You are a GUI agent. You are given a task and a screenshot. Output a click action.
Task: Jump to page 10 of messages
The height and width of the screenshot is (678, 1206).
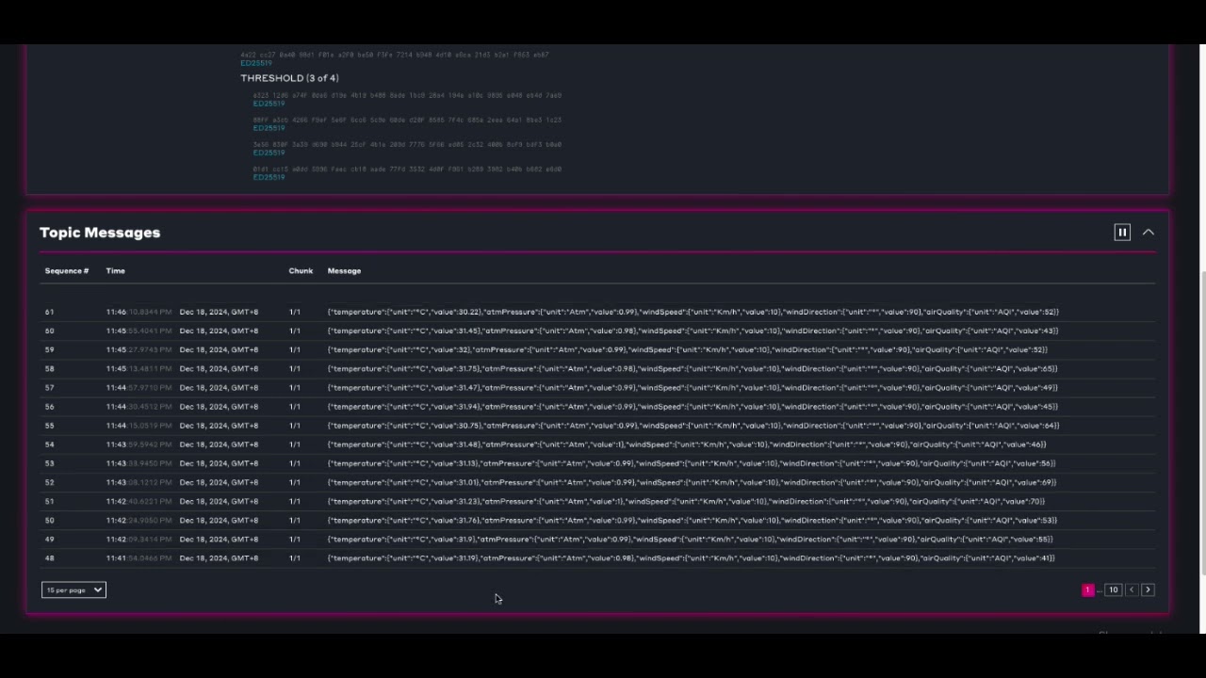1114,590
